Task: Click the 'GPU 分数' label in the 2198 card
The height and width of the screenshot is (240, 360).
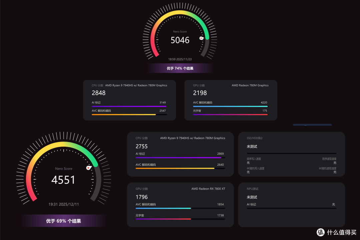Action: (x=199, y=85)
